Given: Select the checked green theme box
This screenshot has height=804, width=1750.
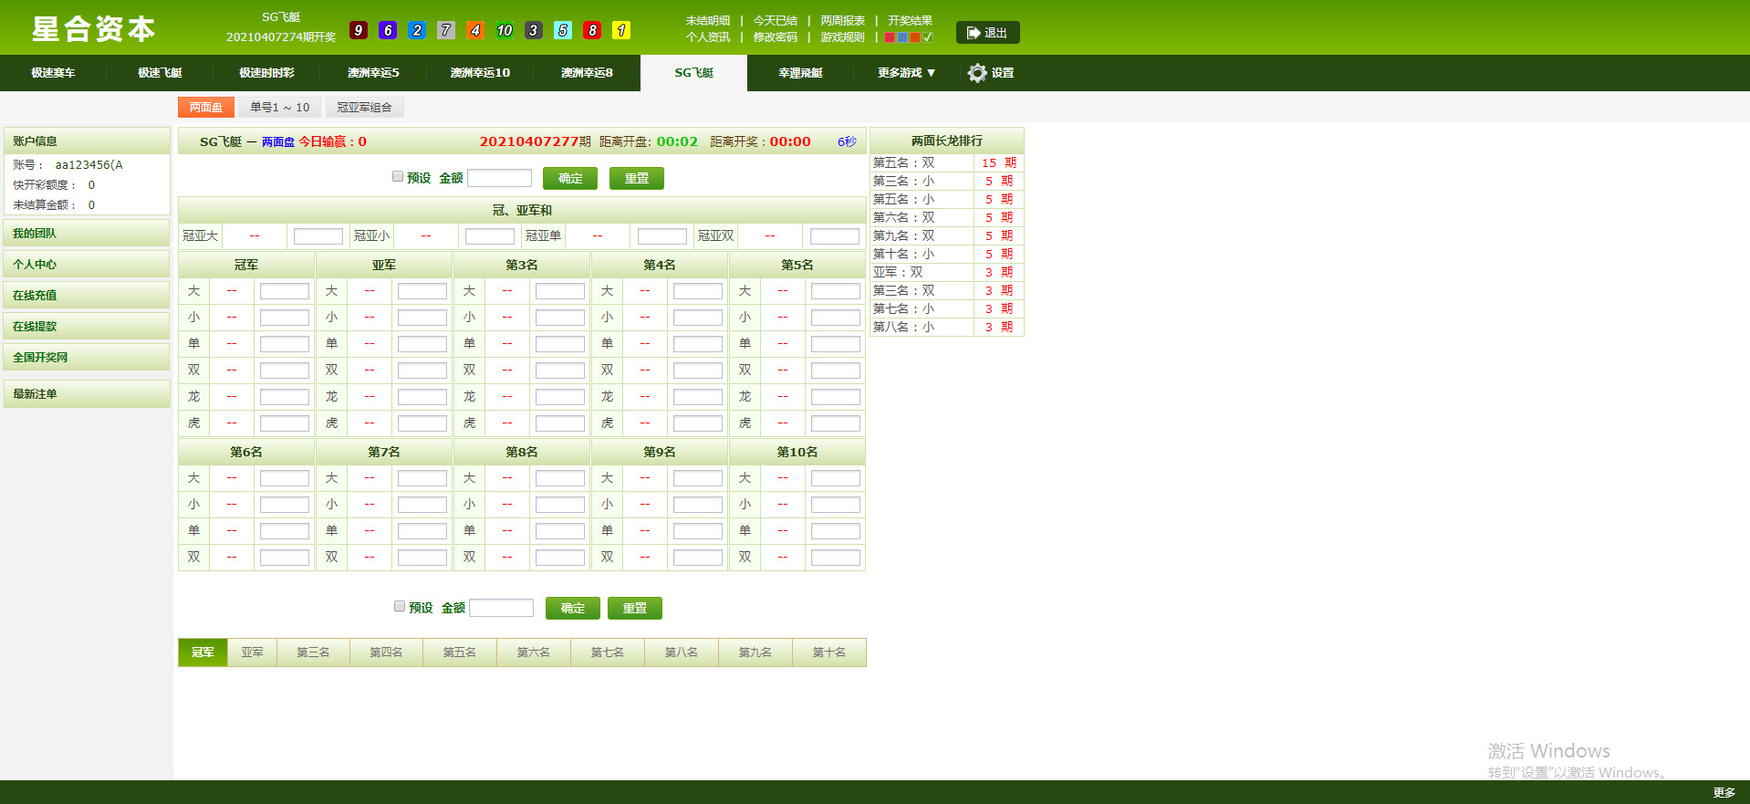Looking at the screenshot, I should click(928, 37).
